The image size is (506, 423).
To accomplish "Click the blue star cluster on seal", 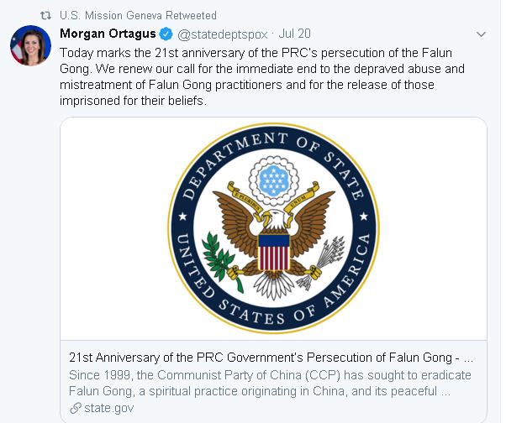I will (273, 178).
